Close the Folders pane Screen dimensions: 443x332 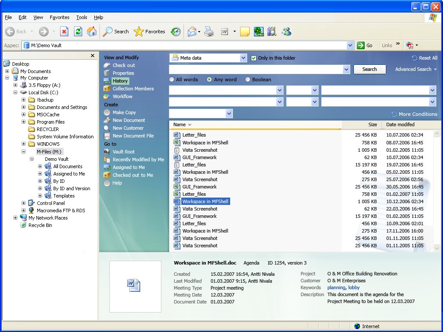(93, 56)
